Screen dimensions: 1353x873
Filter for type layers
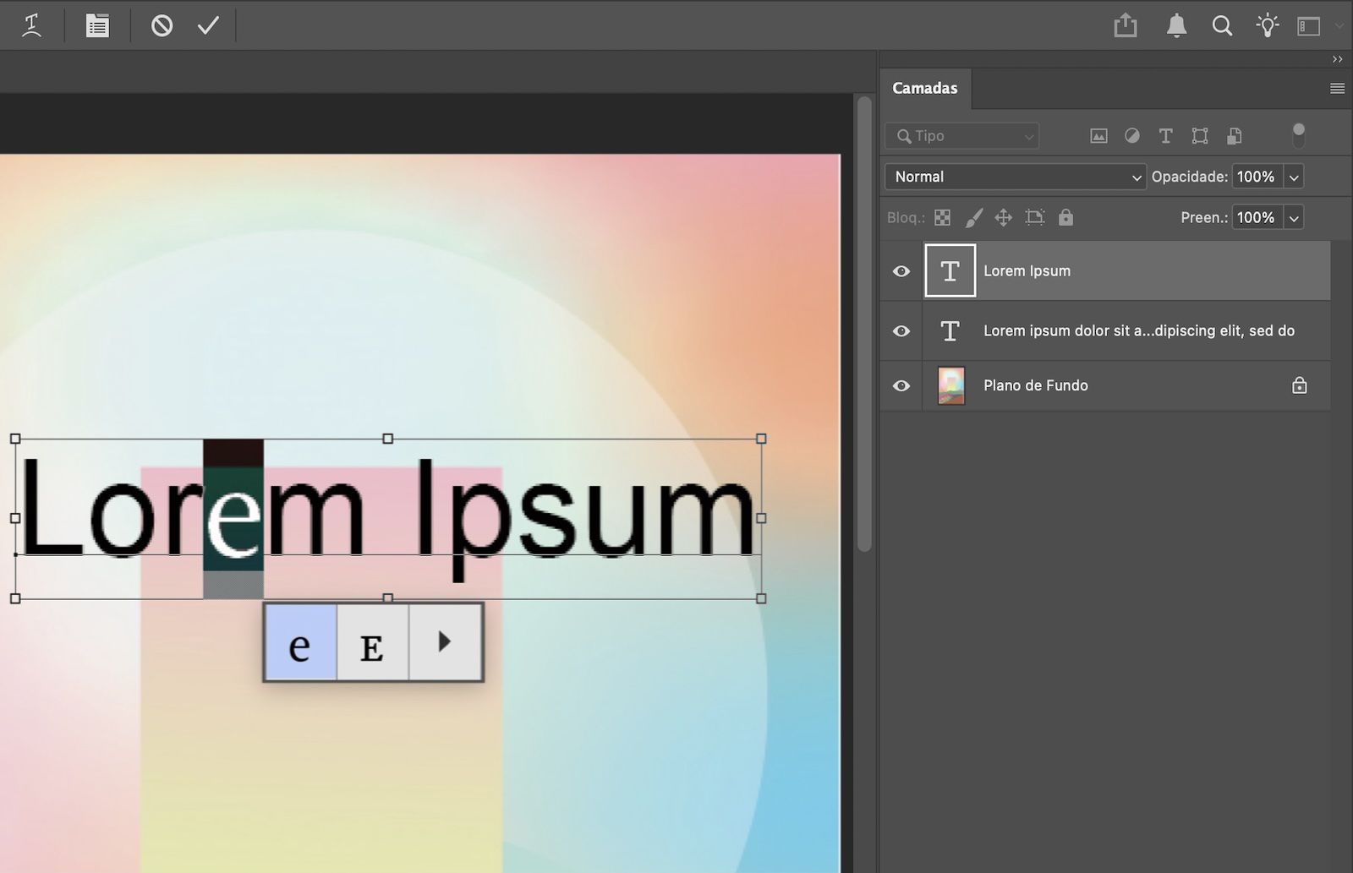pyautogui.click(x=1165, y=135)
